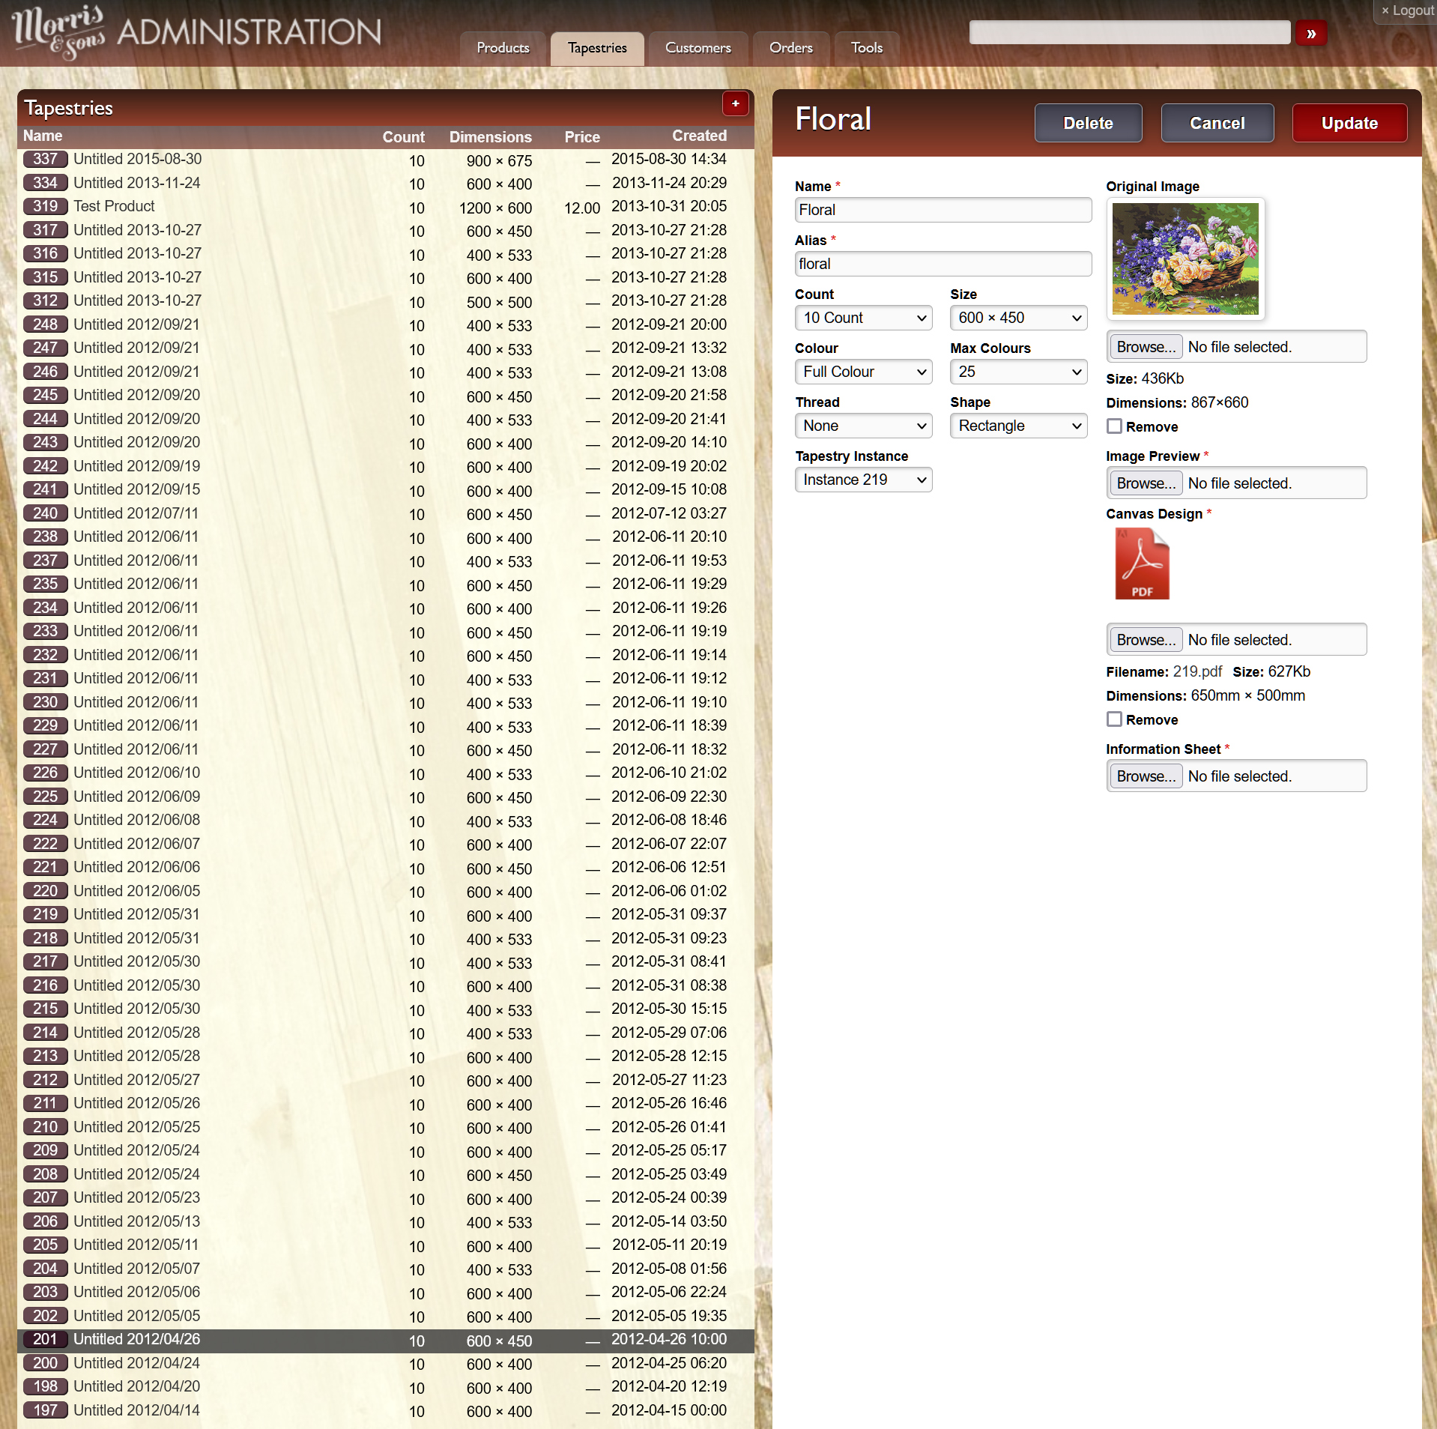This screenshot has height=1429, width=1437.
Task: Click the Floral original image thumbnail
Action: click(x=1184, y=259)
